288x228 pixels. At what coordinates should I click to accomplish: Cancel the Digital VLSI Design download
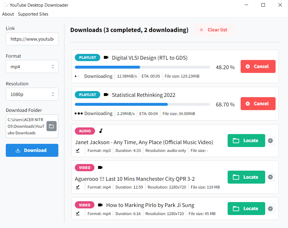coord(258,67)
